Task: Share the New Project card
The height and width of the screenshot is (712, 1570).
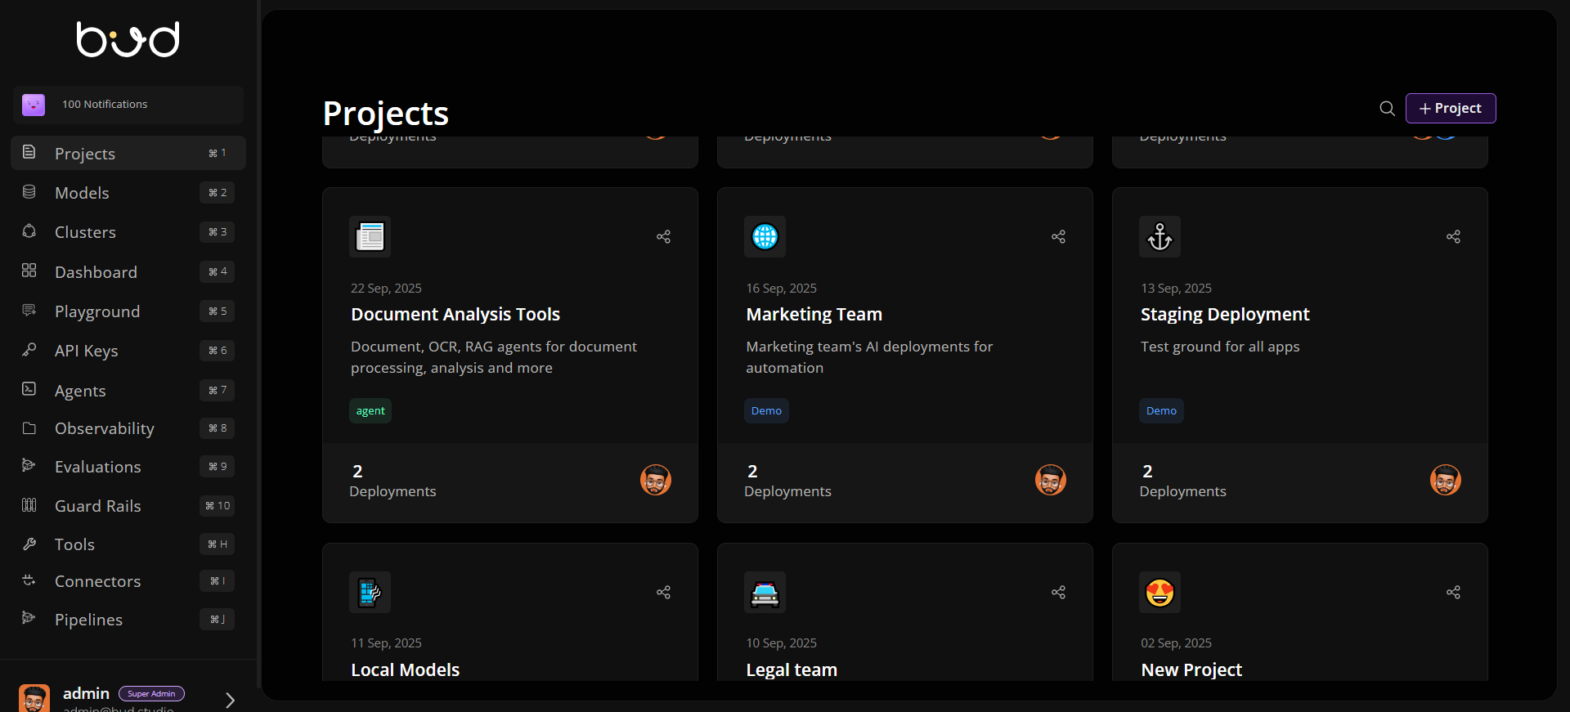Action: pyautogui.click(x=1453, y=592)
